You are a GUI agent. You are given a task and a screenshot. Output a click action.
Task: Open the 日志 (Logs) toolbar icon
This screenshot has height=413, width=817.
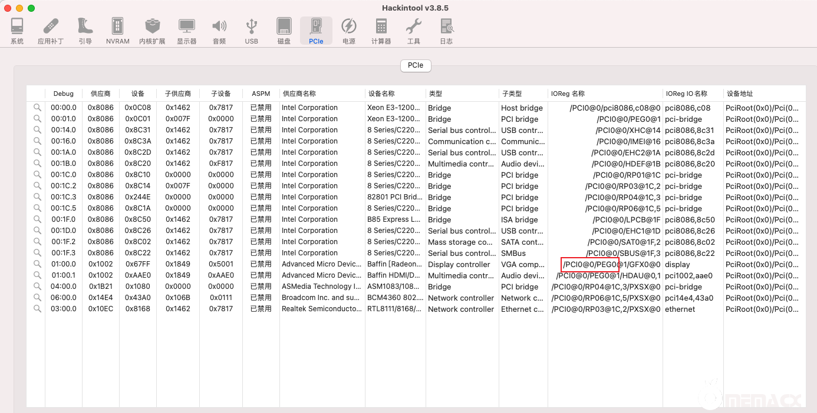pyautogui.click(x=446, y=31)
